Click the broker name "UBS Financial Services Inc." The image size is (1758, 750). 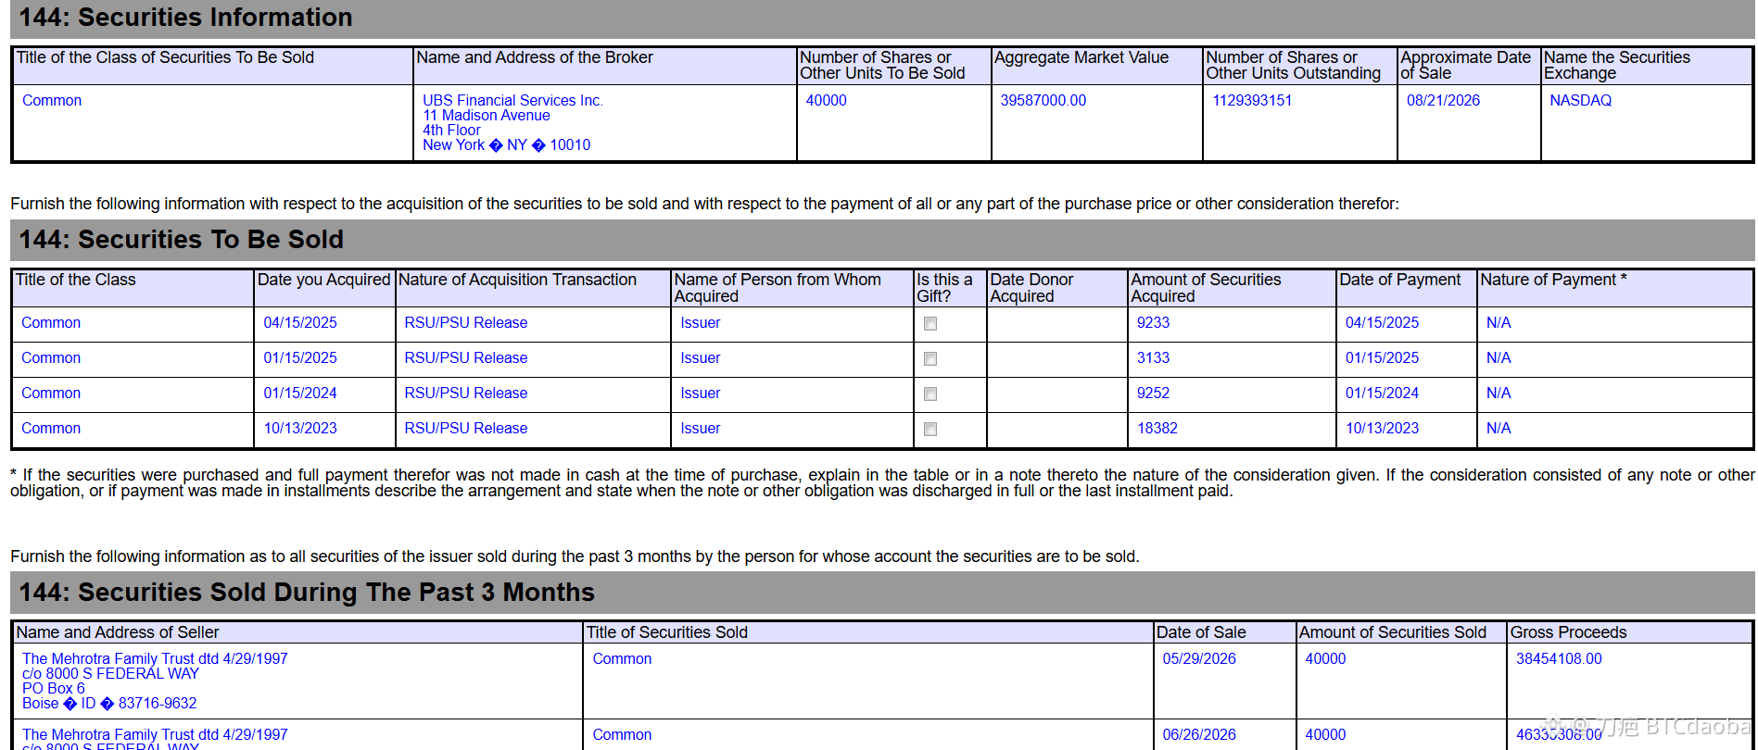coord(512,100)
